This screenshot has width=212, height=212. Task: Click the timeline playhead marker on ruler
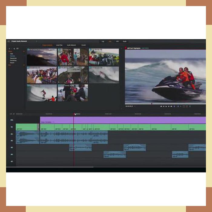coord(74,114)
